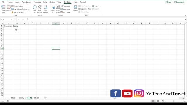The height and width of the screenshot is (105, 187).
Task: Click the 100% zoom level
Action: click(184, 101)
